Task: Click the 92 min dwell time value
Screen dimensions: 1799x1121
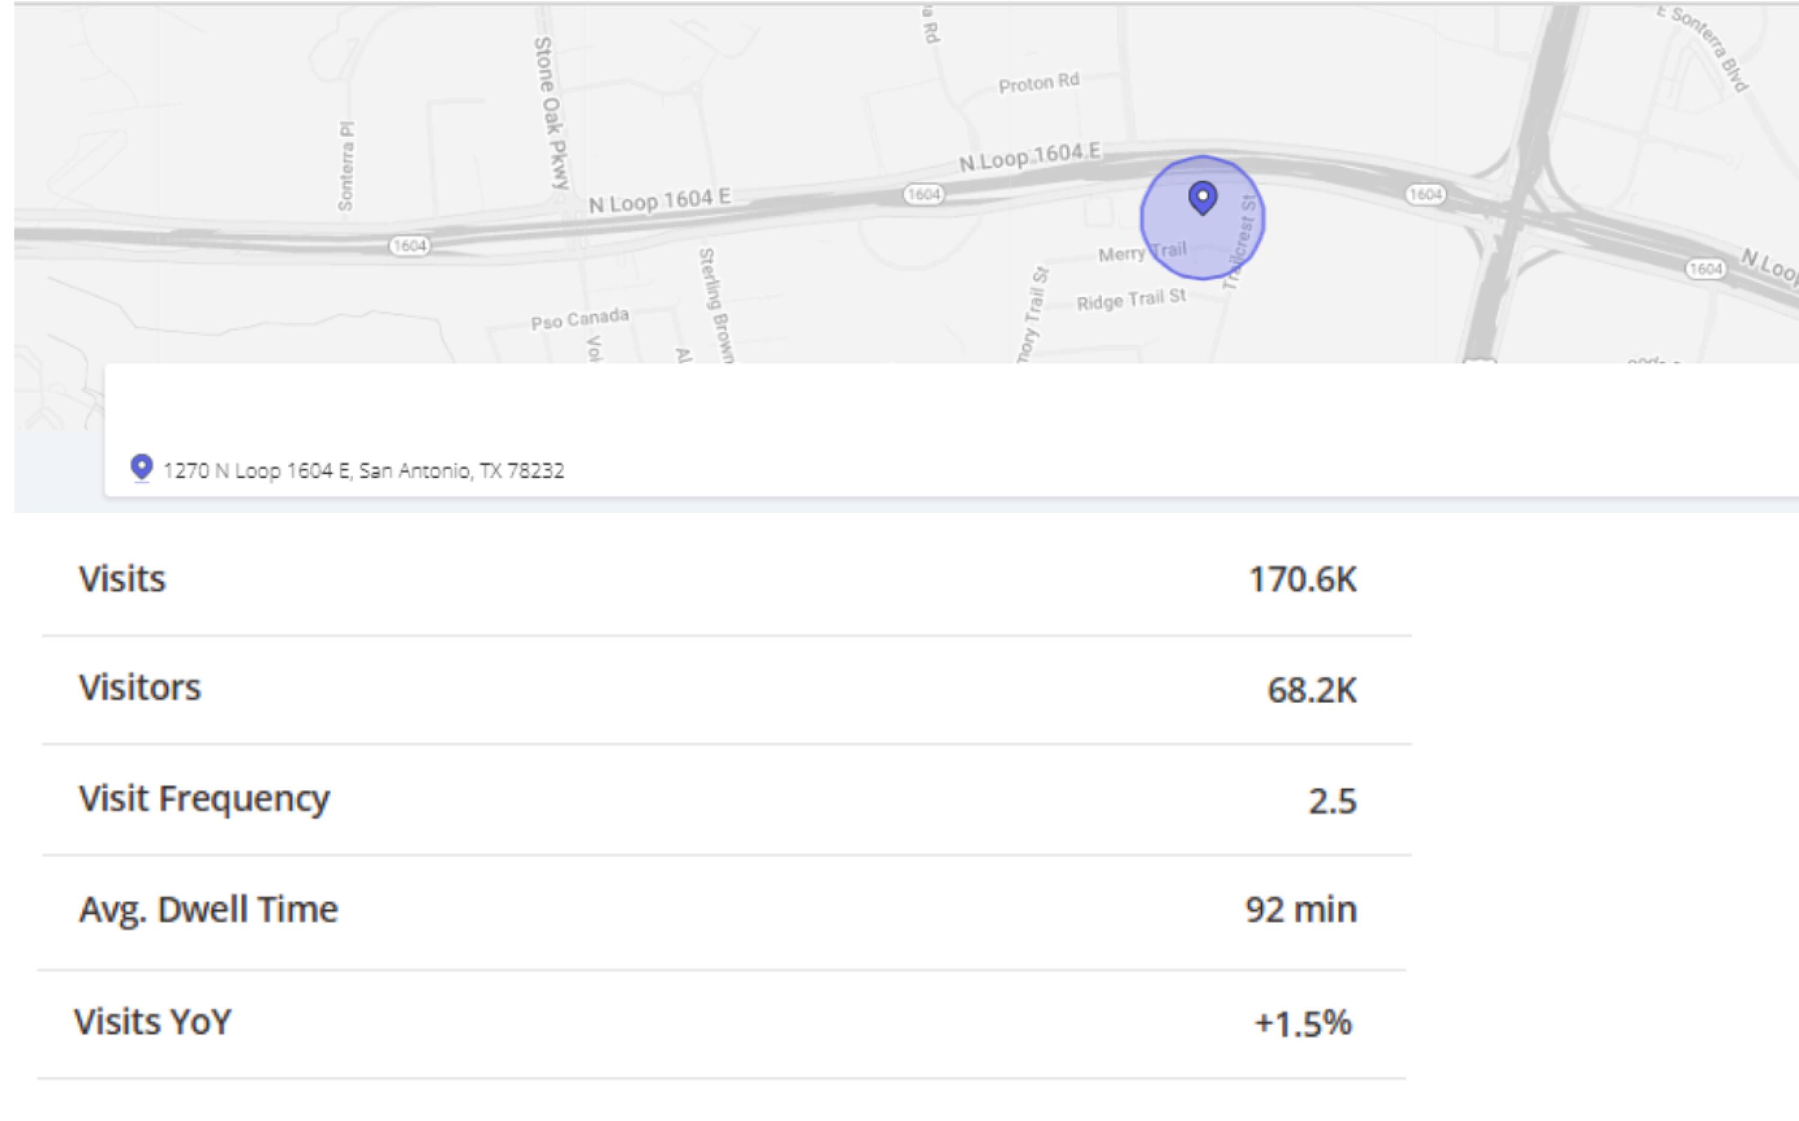Action: (1301, 910)
